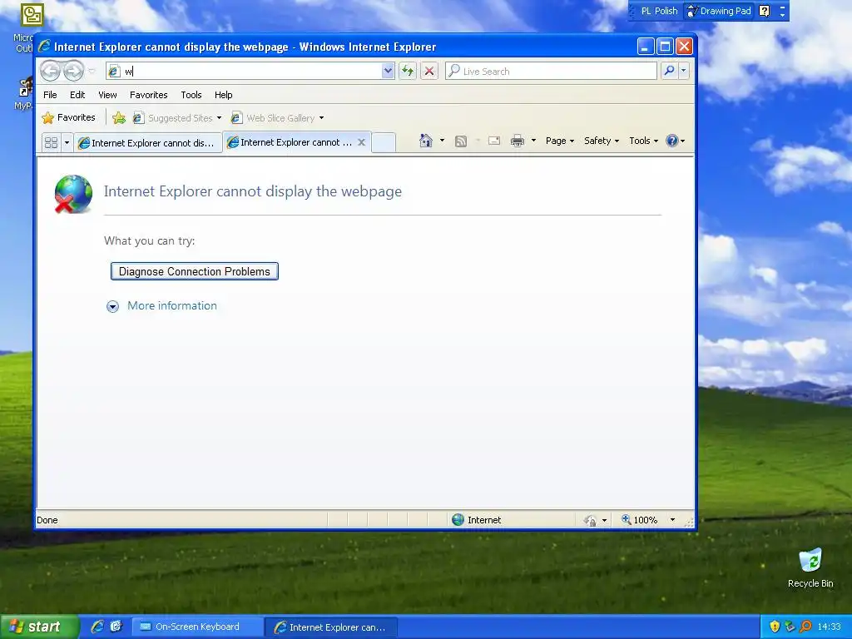Viewport: 852px width, 639px height.
Task: Open the Favorites menu in menu bar
Action: [148, 95]
